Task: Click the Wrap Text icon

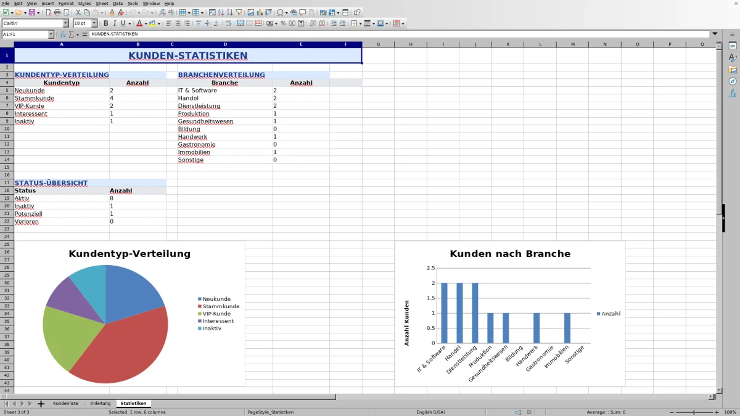Action: click(228, 23)
